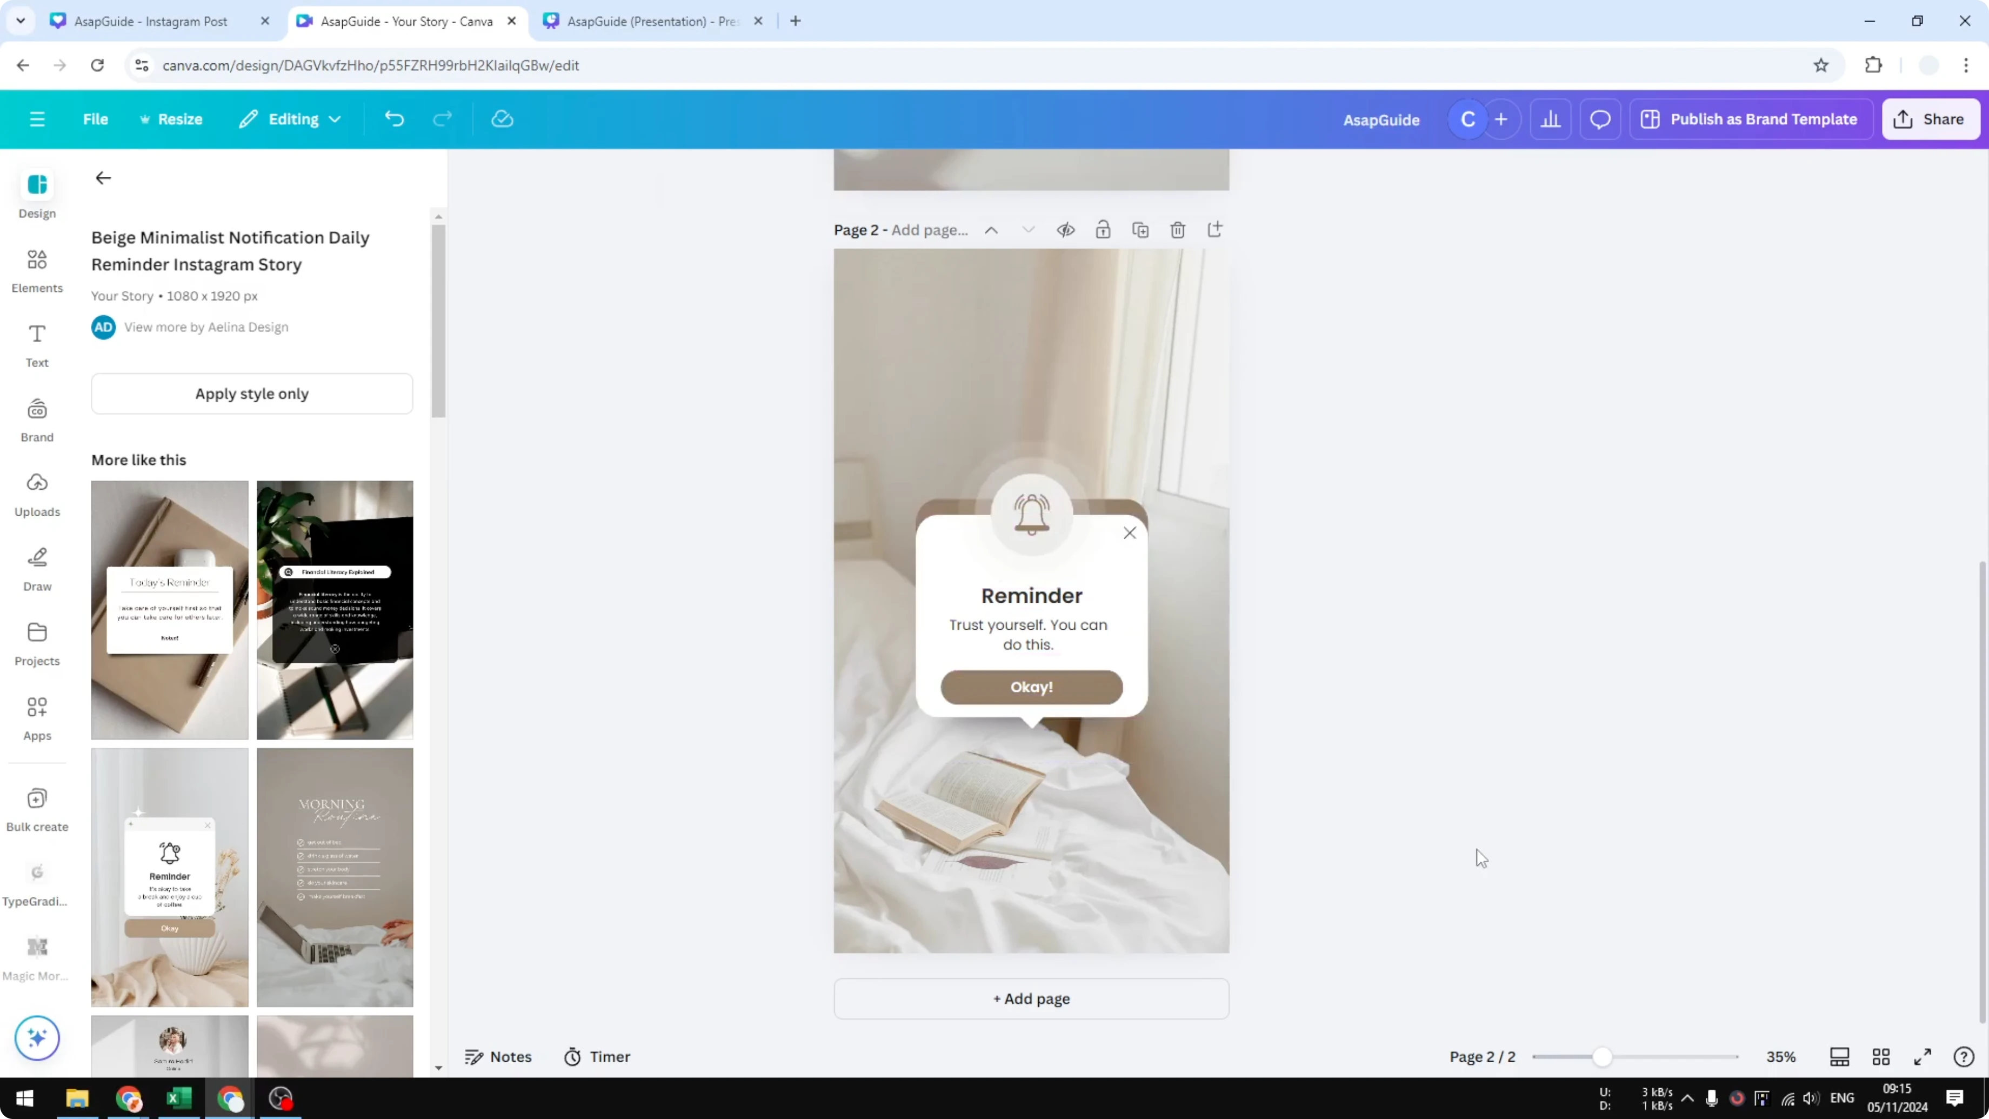
Task: Switch to AsapGuide Instagram Post tab
Action: coord(151,22)
